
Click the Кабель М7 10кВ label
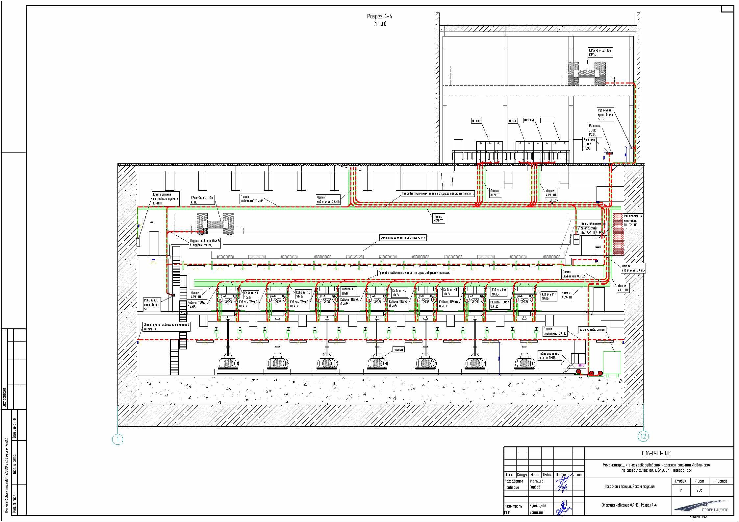548,296
